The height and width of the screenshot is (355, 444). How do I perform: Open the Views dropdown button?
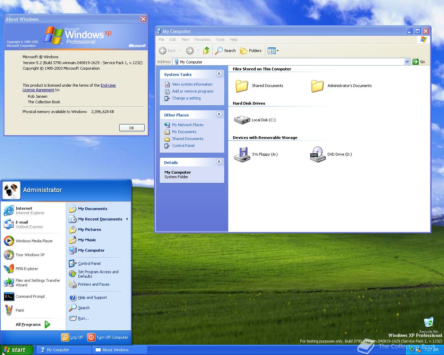[x=273, y=51]
